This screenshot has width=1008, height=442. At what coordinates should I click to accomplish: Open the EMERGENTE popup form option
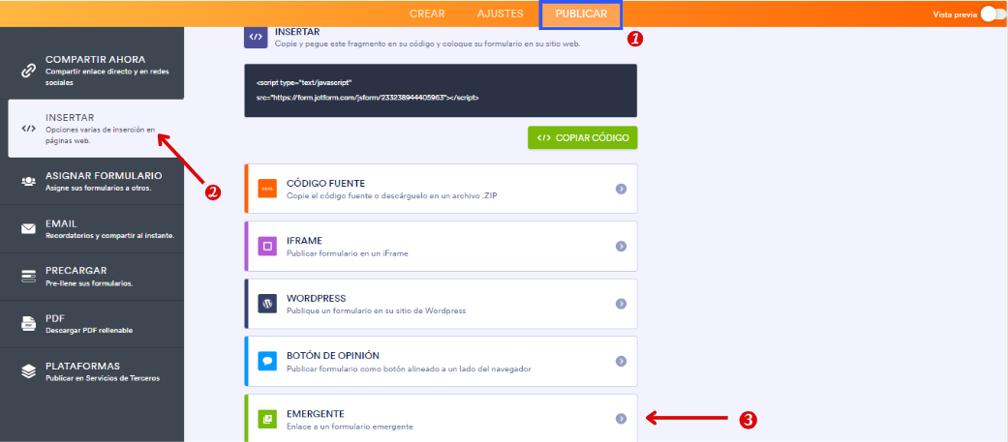click(x=441, y=418)
